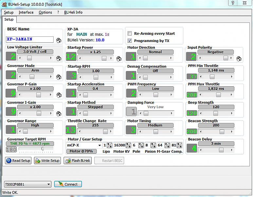253x197 pixels.
Task: Expand the TS002F6B81 port dropdown
Action: click(x=48, y=184)
